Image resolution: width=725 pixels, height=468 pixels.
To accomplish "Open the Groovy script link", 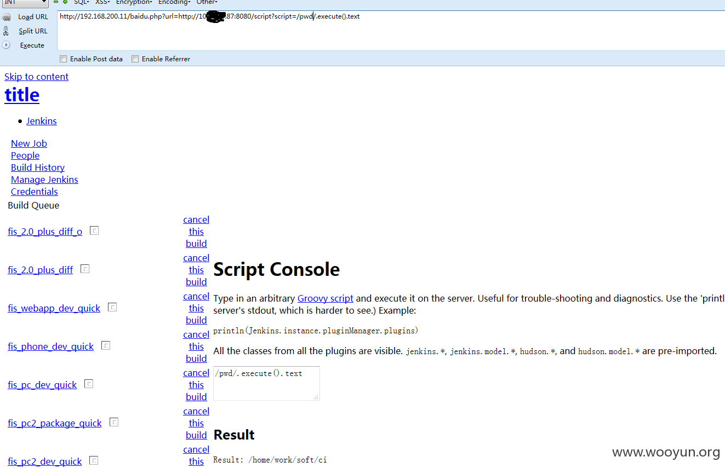I will 326,298.
